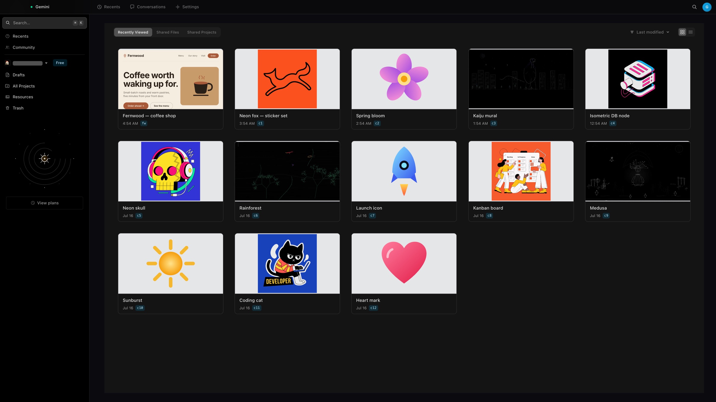Open the Neon skull thumbnail
Viewport: 716px width, 402px height.
[x=171, y=171]
